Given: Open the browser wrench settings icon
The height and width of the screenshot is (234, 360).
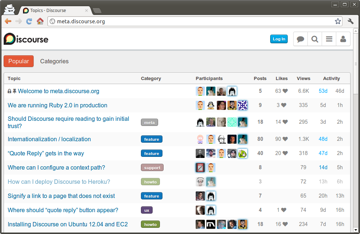Looking at the screenshot, I should [351, 21].
